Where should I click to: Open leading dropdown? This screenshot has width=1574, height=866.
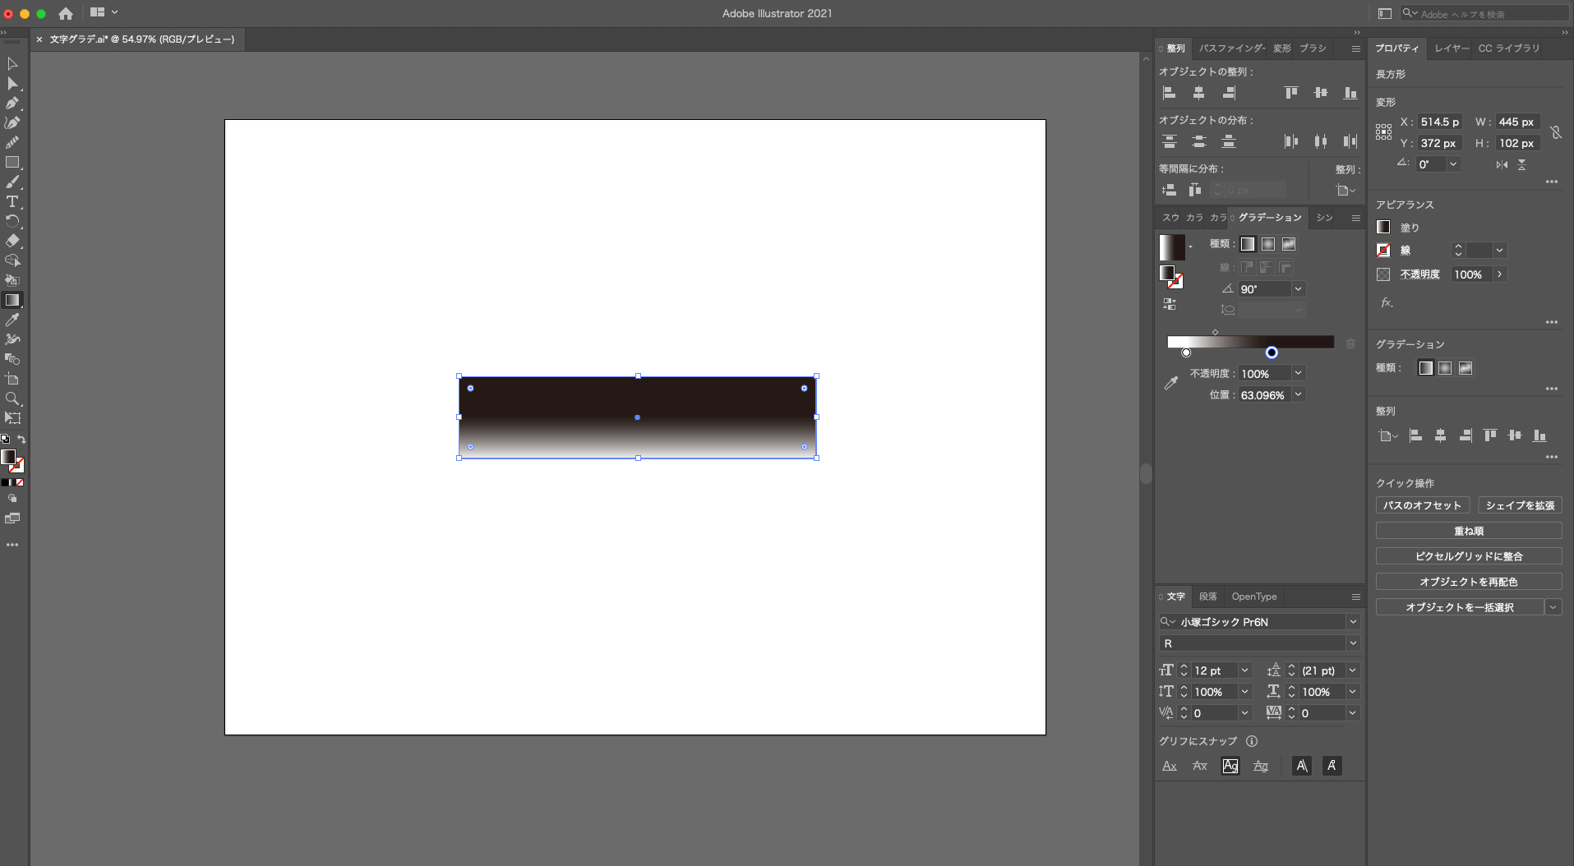(1352, 670)
